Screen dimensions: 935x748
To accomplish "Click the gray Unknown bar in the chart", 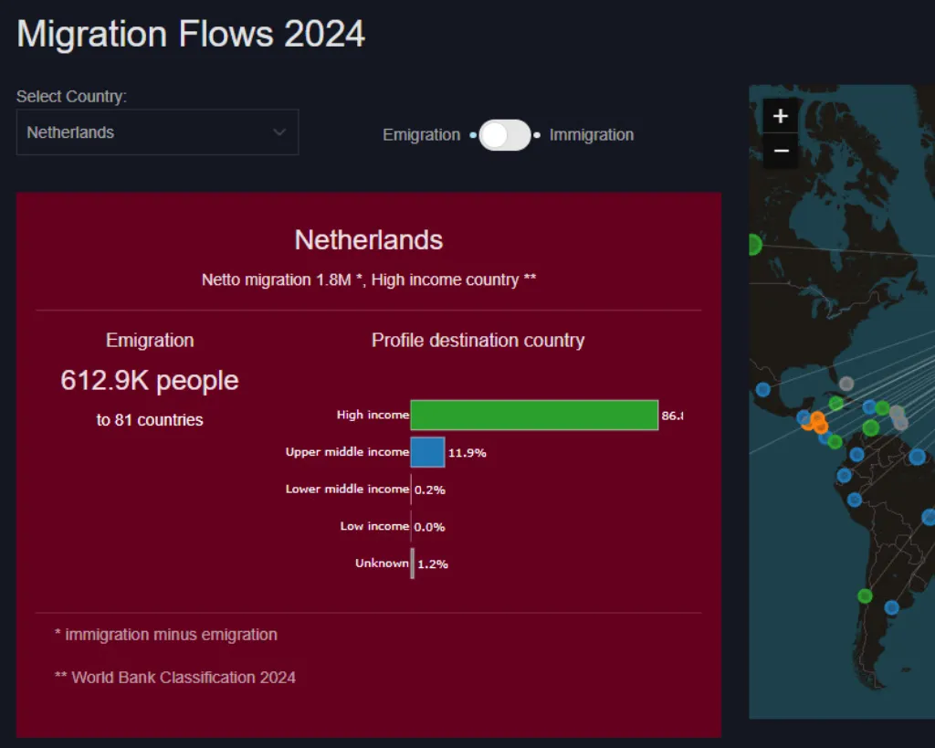I will [x=413, y=564].
